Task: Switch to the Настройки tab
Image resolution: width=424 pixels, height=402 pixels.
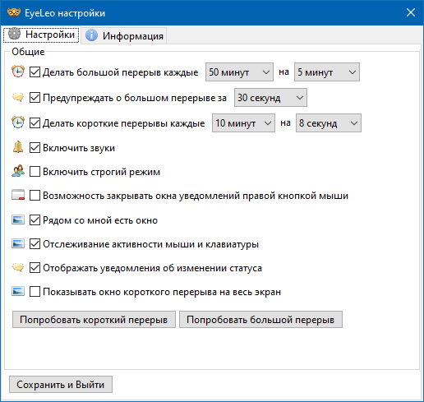Action: coord(41,35)
